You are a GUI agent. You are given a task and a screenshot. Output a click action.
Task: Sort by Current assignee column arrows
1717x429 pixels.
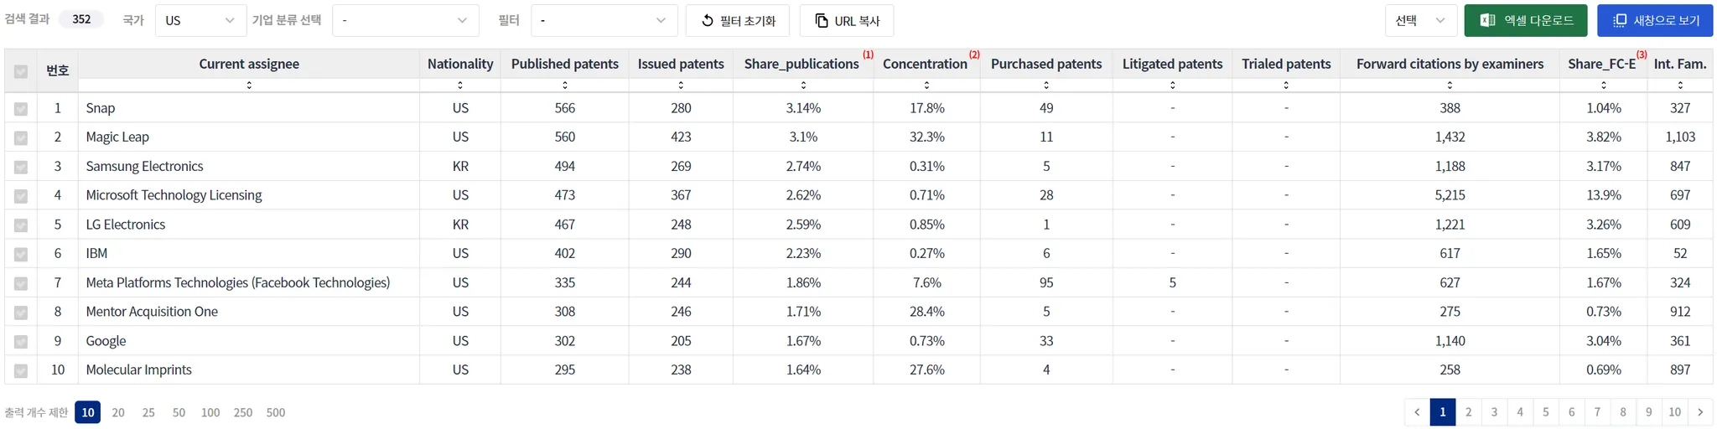[x=249, y=85]
